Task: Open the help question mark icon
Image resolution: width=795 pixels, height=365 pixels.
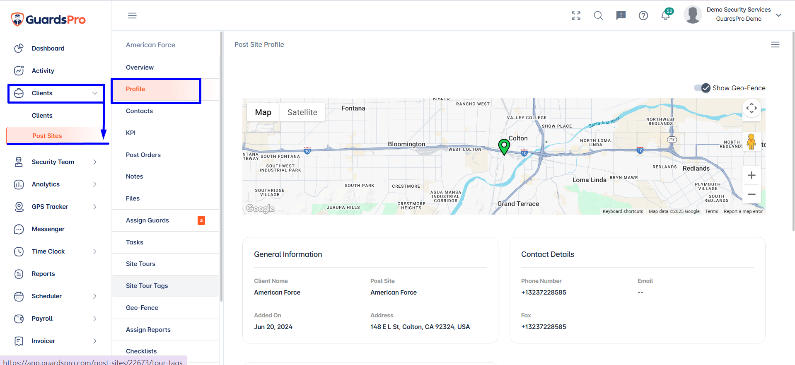Action: point(643,16)
